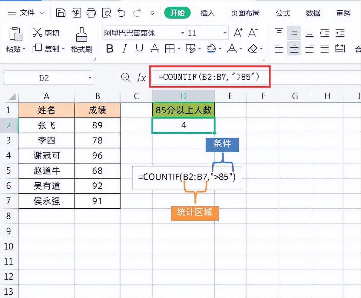
Task: Click the draw border/cell style icon
Action: 190,48
